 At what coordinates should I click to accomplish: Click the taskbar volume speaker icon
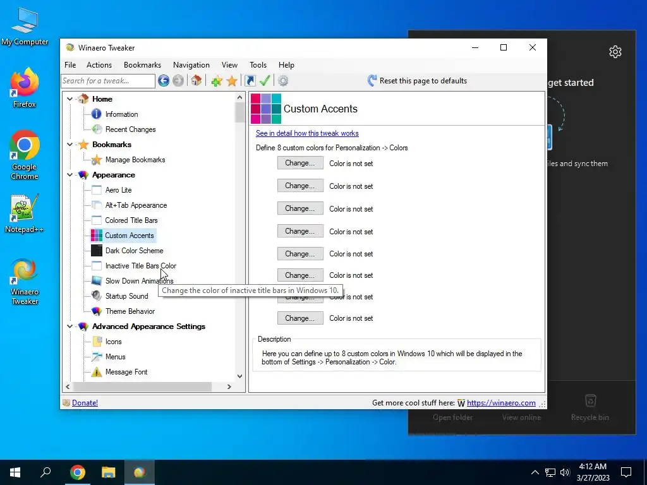point(565,472)
